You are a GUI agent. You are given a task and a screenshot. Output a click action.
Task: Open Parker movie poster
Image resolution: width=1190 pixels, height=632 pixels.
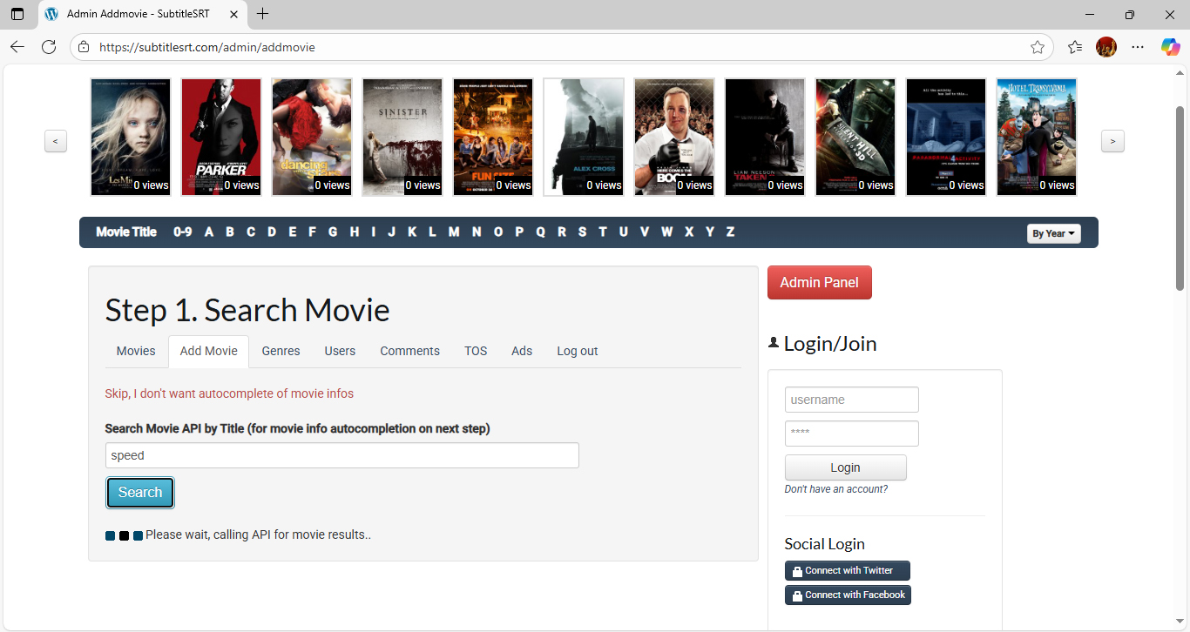(x=221, y=137)
